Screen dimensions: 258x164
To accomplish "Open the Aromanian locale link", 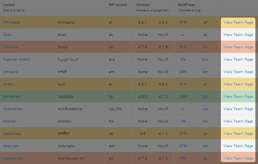I will pyautogui.click(x=13, y=109).
